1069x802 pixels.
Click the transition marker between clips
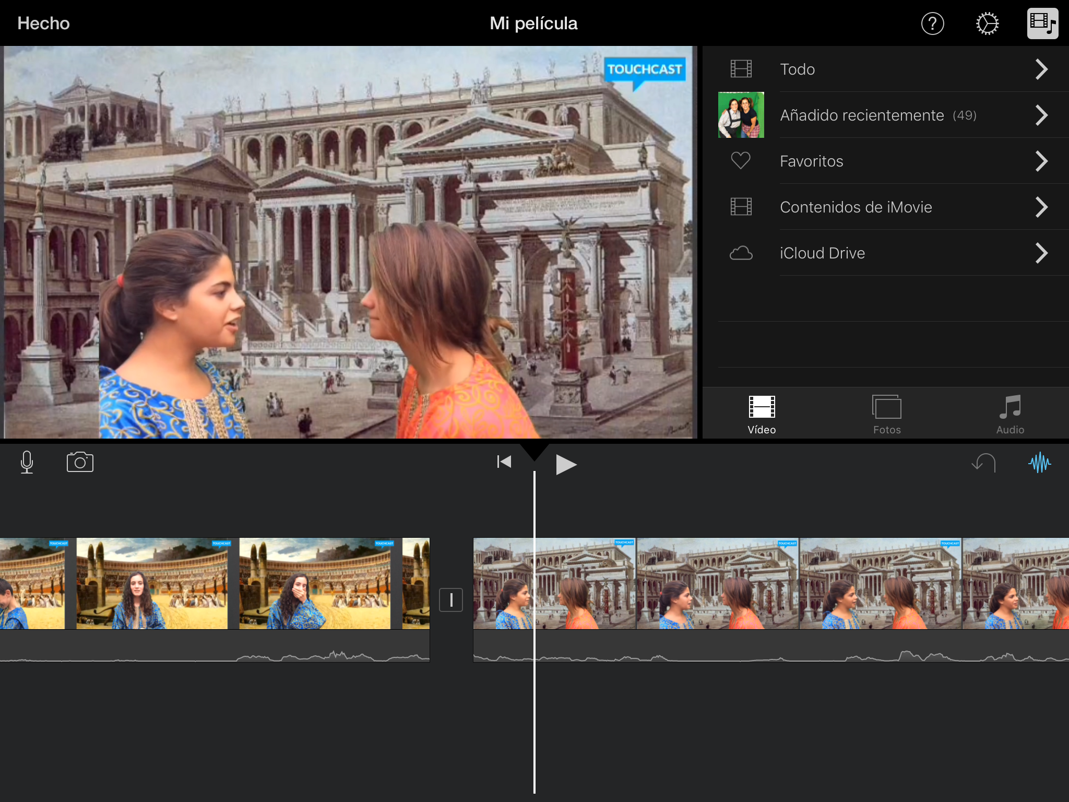[x=451, y=600]
